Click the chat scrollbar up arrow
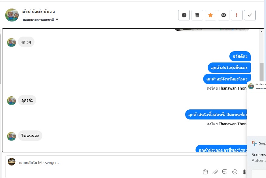 point(261,31)
